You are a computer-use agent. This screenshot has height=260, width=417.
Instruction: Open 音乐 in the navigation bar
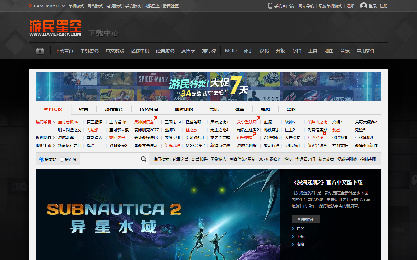[345, 51]
